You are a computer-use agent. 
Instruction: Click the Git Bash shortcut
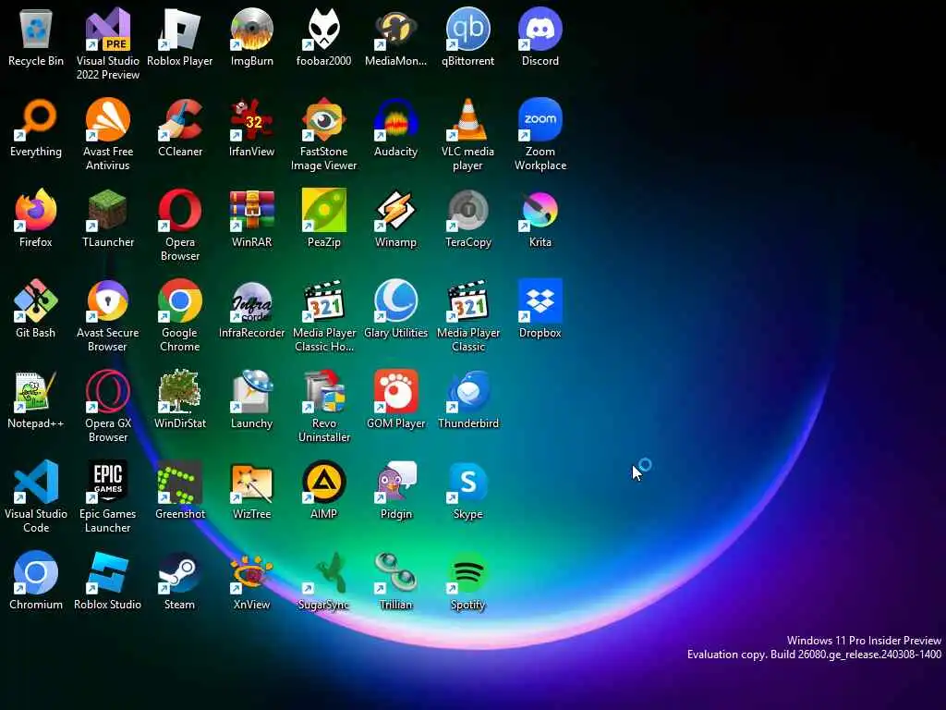pos(36,300)
